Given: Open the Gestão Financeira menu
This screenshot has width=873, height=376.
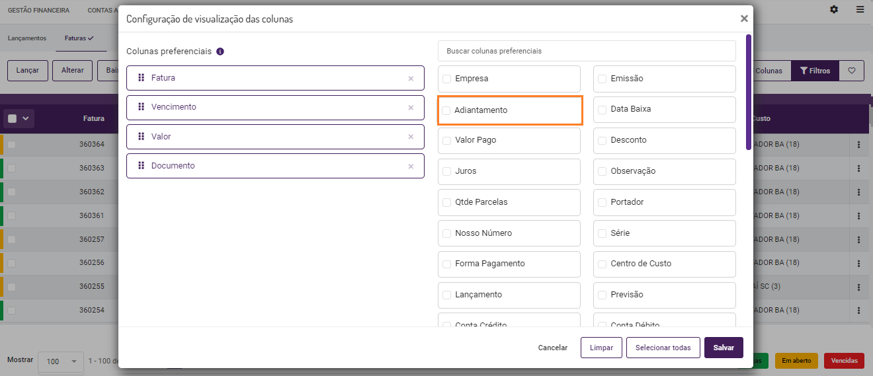Looking at the screenshot, I should 38,10.
